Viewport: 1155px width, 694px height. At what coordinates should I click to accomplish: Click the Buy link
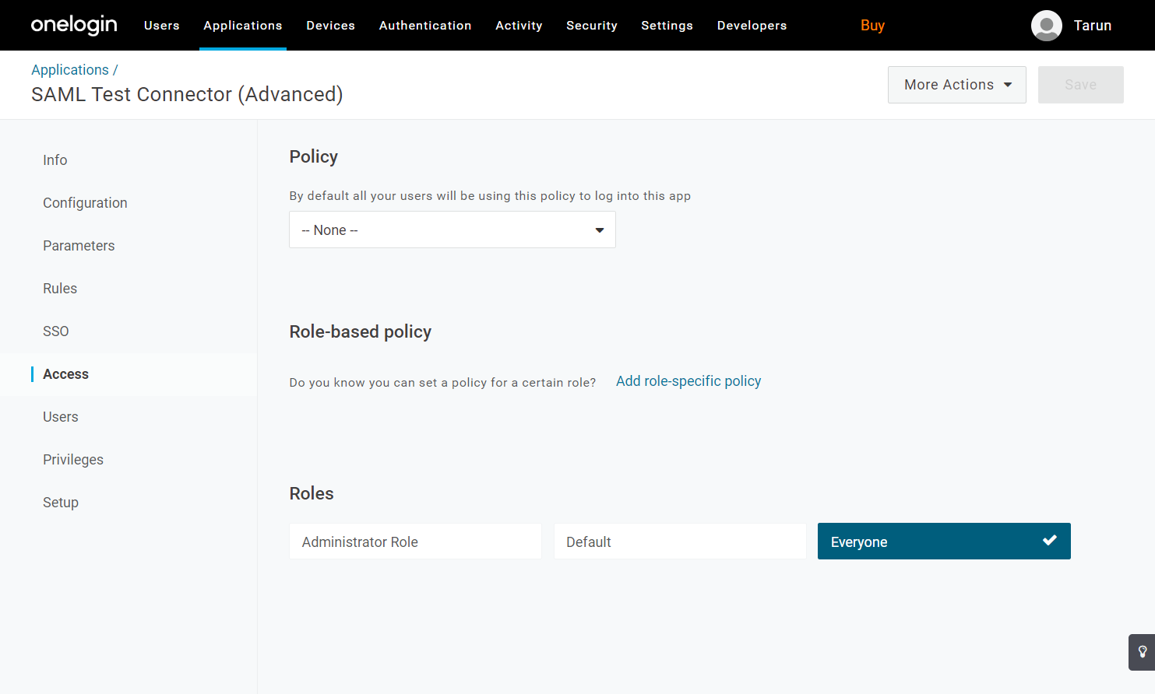click(x=872, y=26)
